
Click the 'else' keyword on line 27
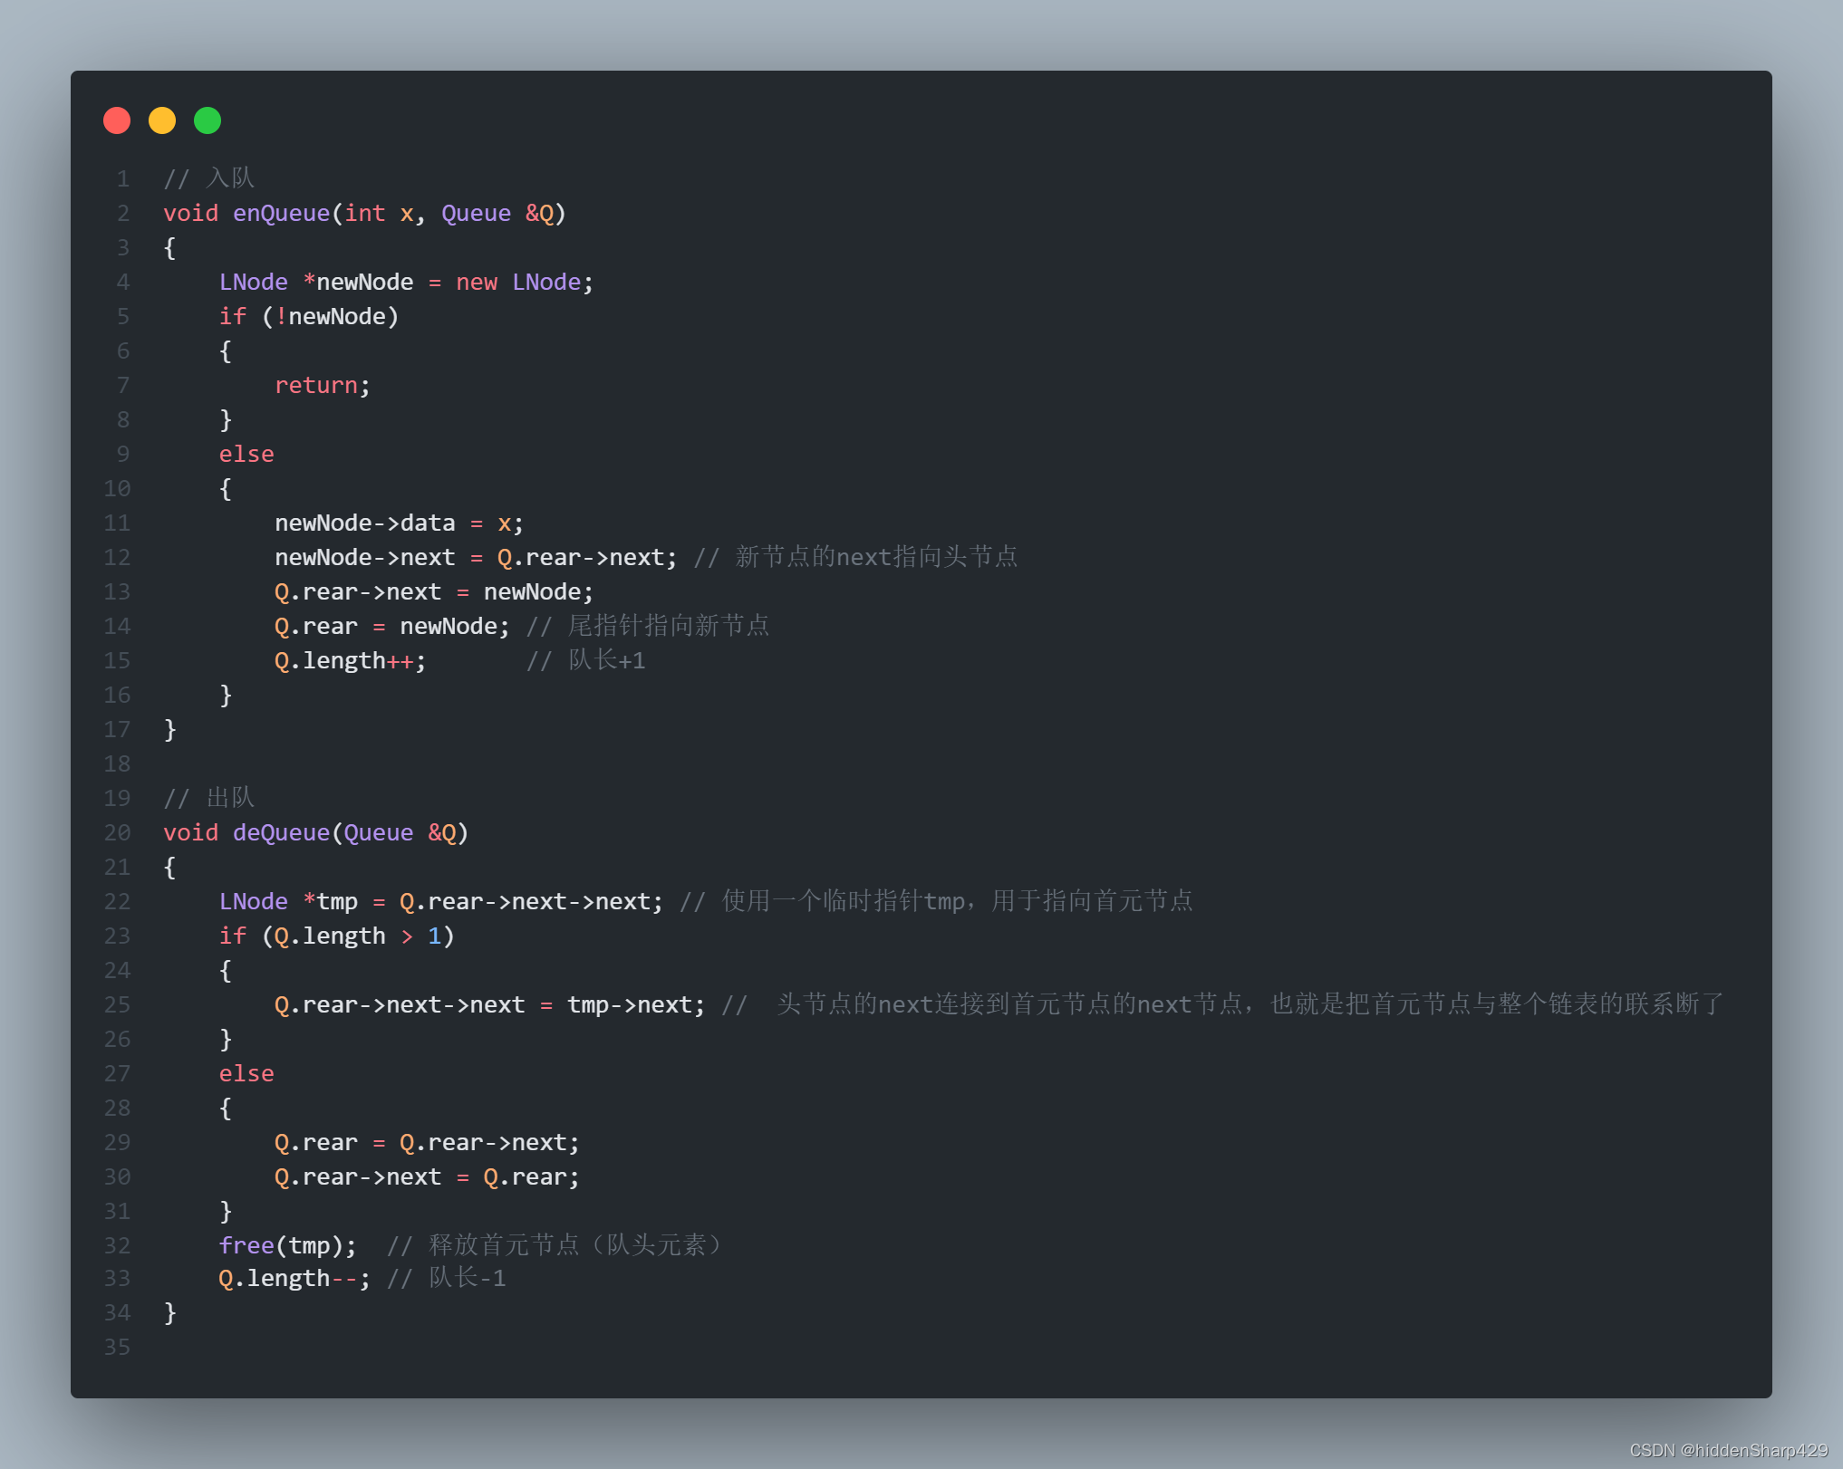point(246,1074)
